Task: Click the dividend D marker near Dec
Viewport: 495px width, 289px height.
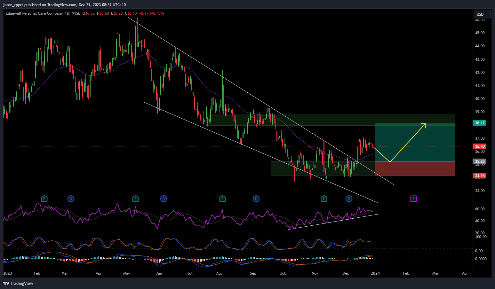Action: (349, 199)
